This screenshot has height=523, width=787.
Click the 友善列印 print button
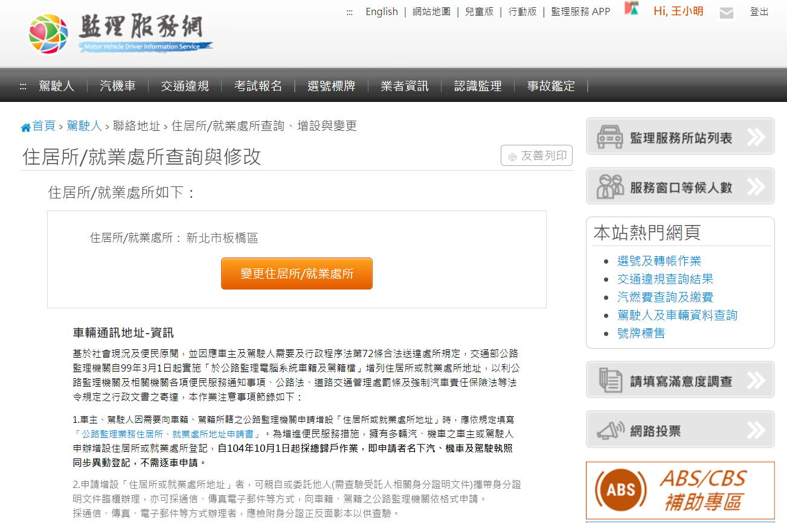536,156
